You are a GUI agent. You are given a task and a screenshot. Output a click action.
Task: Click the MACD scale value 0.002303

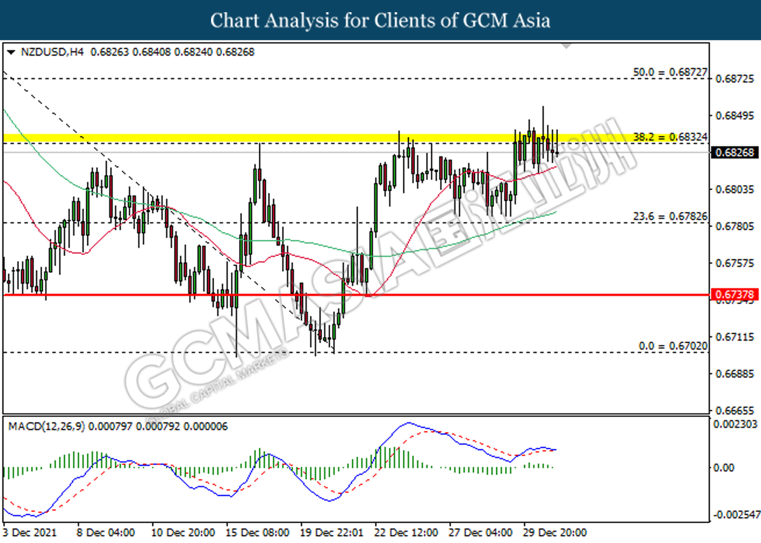tap(735, 424)
